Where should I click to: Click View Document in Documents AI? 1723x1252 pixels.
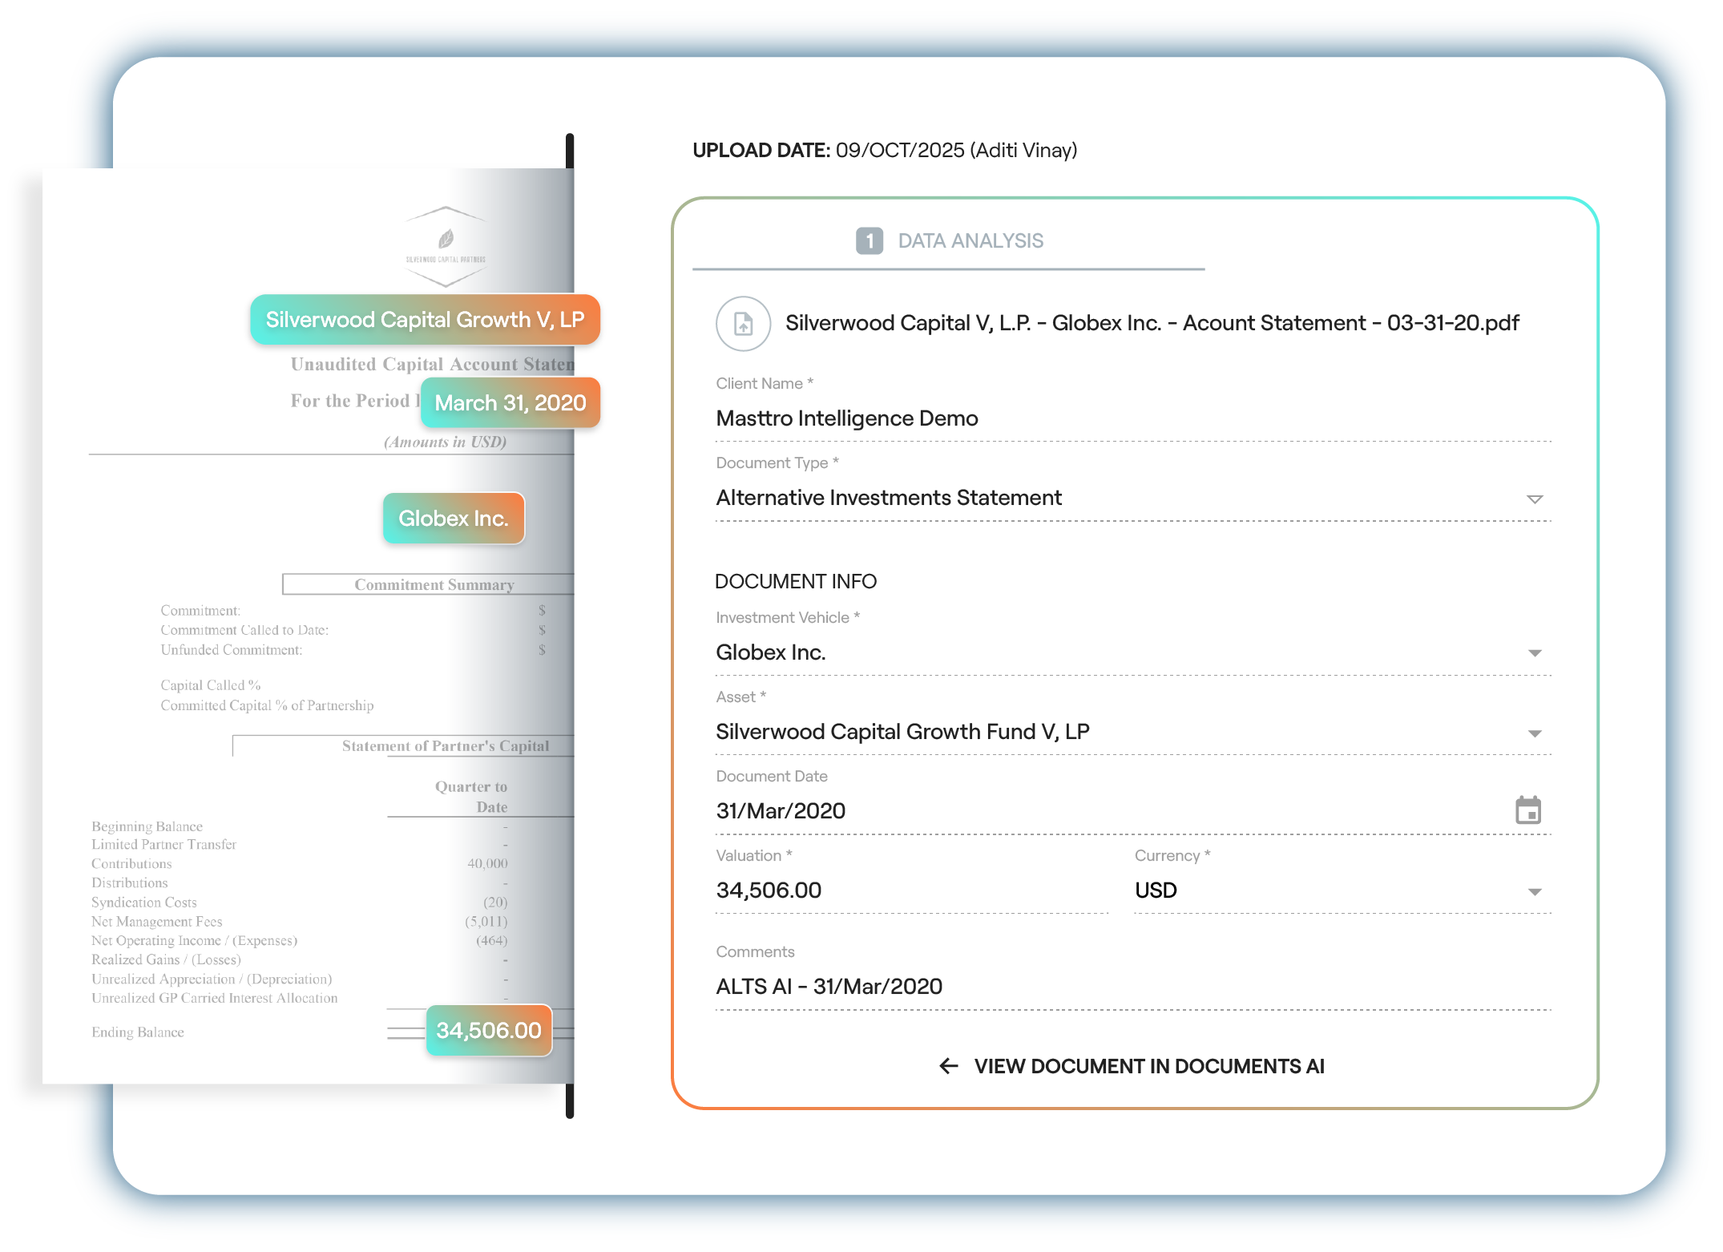click(1148, 1066)
